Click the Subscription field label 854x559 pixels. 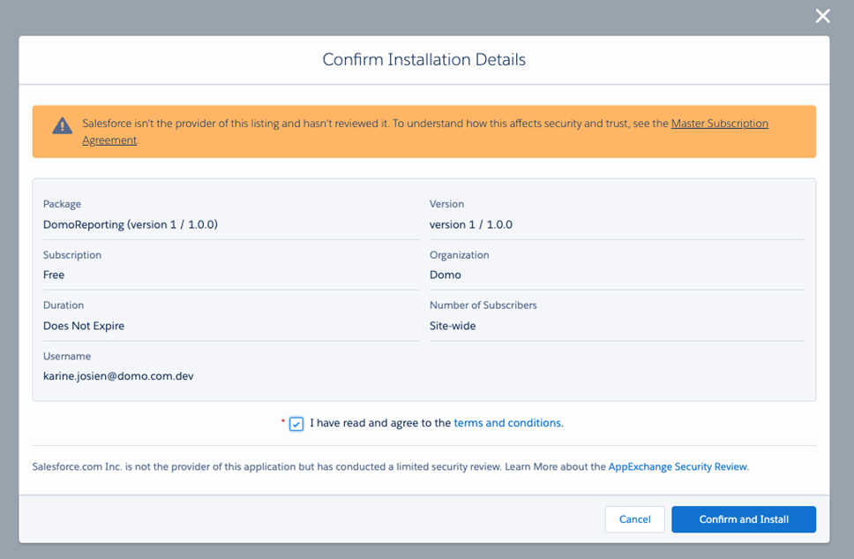[x=71, y=254]
